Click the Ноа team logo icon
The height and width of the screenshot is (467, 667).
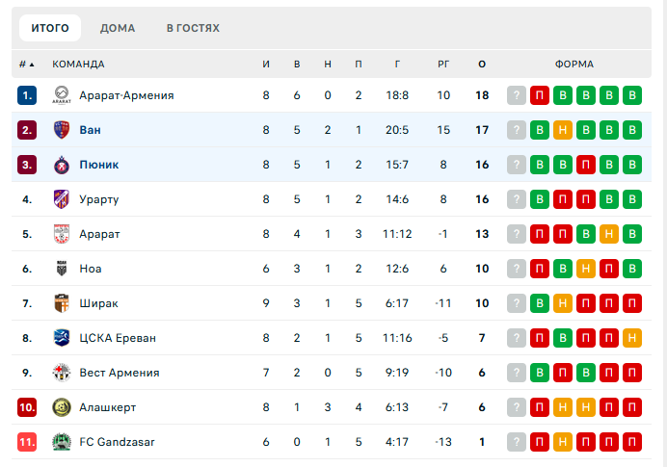pos(62,269)
